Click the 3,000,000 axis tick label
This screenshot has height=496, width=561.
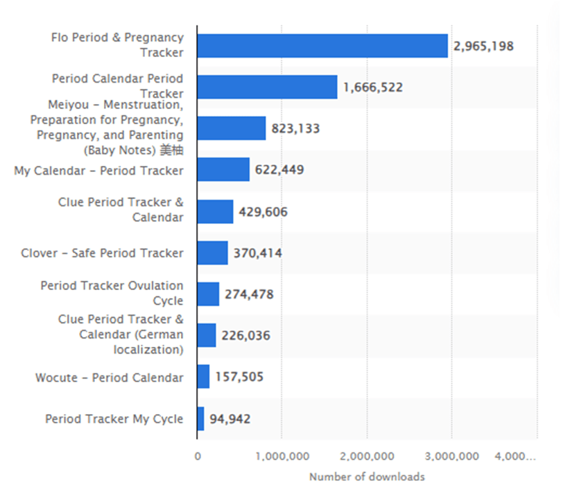(451, 456)
